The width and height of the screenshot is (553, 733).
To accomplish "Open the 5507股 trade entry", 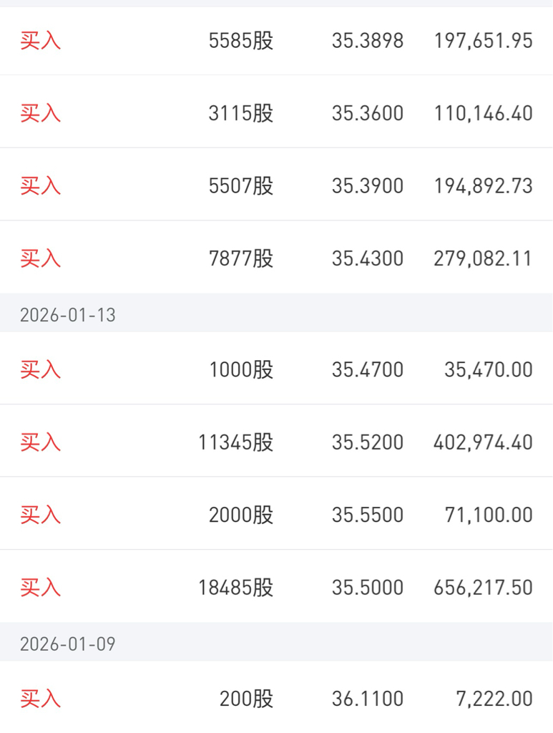I will coord(240,186).
